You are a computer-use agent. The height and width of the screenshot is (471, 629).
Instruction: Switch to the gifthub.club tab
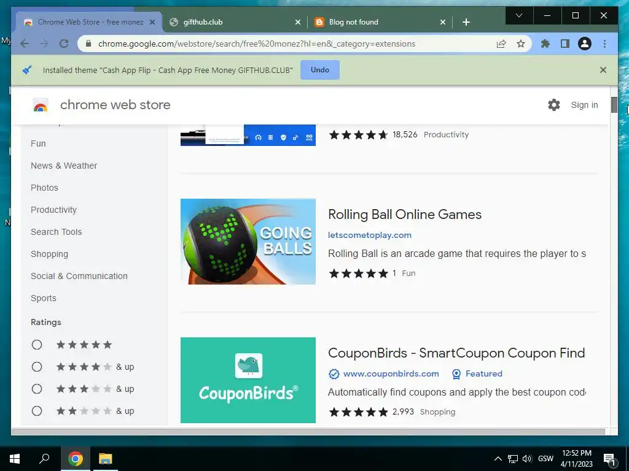tap(236, 22)
